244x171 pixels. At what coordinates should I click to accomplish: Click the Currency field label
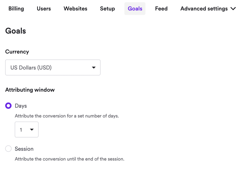point(17,52)
